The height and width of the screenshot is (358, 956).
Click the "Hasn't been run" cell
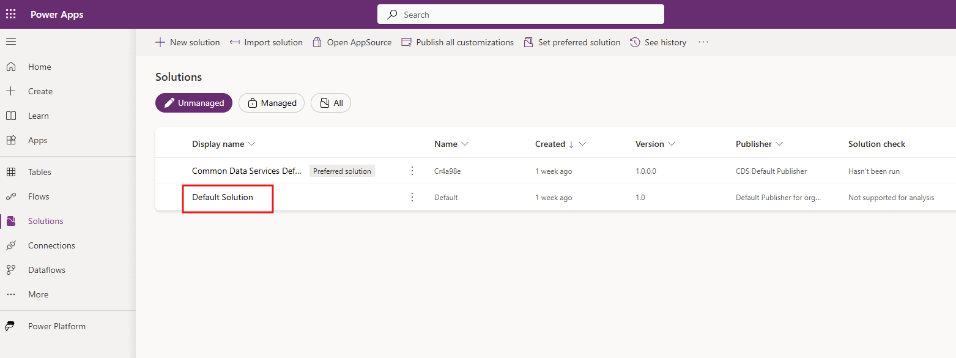[x=874, y=171]
